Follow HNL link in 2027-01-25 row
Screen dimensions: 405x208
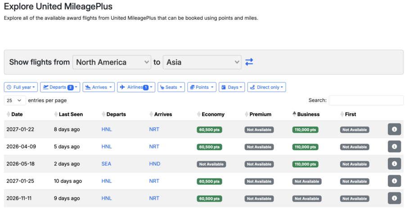[107, 181]
